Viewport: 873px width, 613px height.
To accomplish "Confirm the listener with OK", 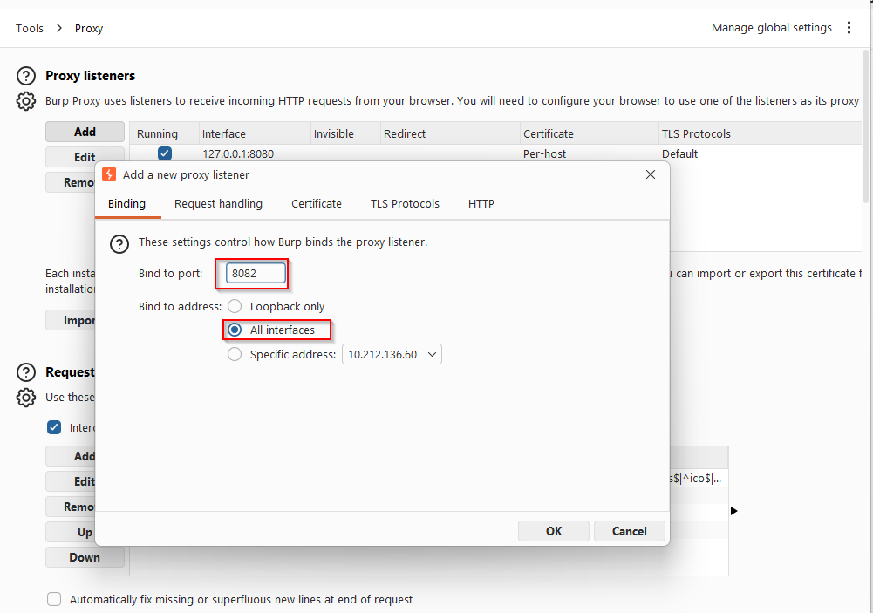I will [554, 531].
